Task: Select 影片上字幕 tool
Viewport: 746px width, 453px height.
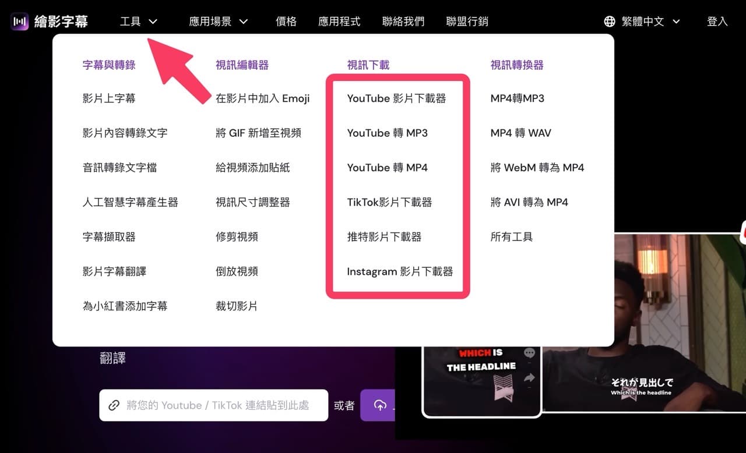Action: coord(109,98)
